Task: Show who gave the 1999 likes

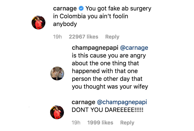Action: (100, 122)
